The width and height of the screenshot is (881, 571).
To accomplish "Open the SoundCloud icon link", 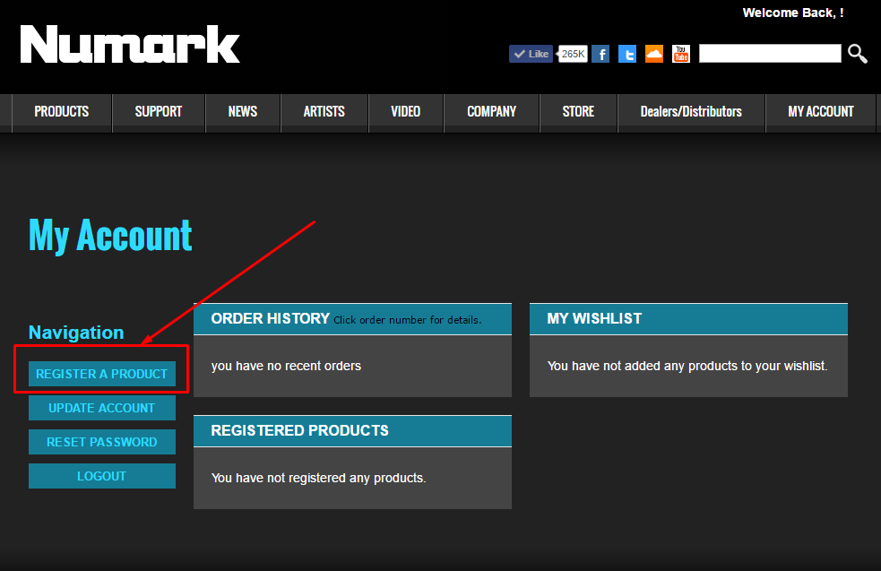I will (654, 54).
